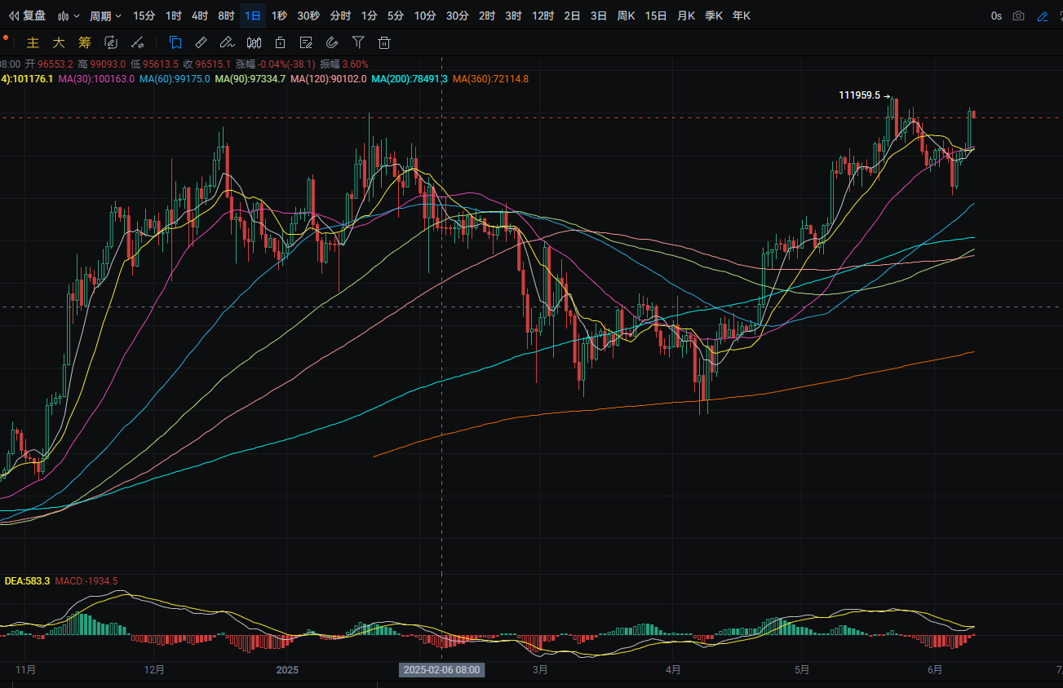Take a chart snapshot with camera icon
Screen dimensions: 1063x688
click(x=1018, y=15)
